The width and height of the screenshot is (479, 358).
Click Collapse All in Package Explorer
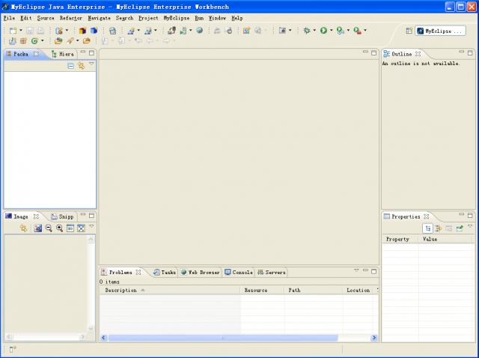click(x=70, y=66)
